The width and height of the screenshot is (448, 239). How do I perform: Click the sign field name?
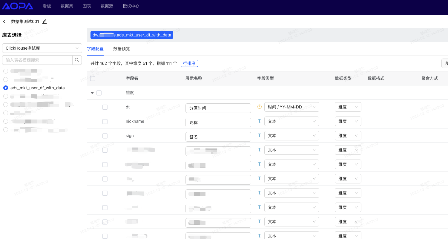(x=130, y=136)
